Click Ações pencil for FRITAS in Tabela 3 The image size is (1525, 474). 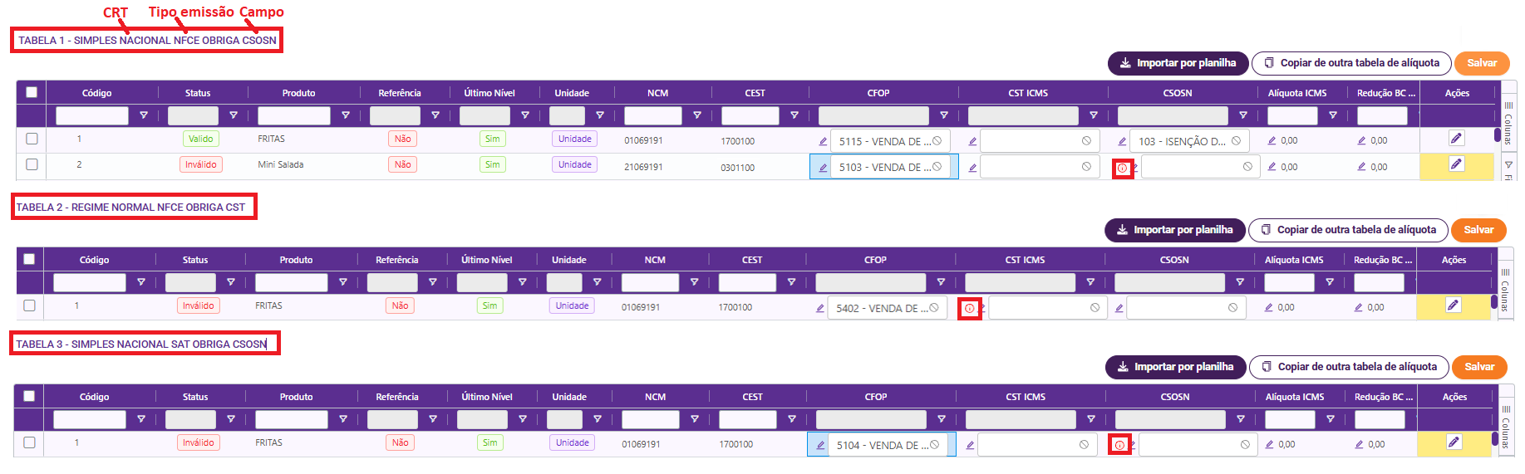[1454, 442]
